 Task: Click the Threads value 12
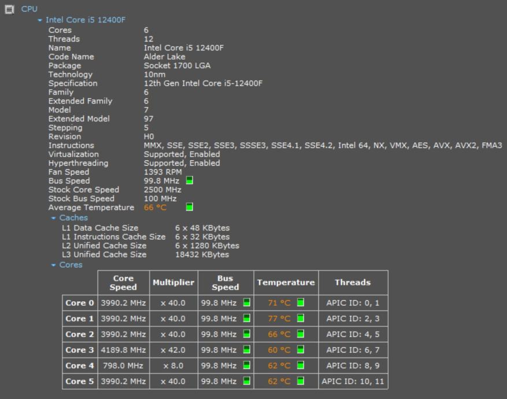click(149, 39)
